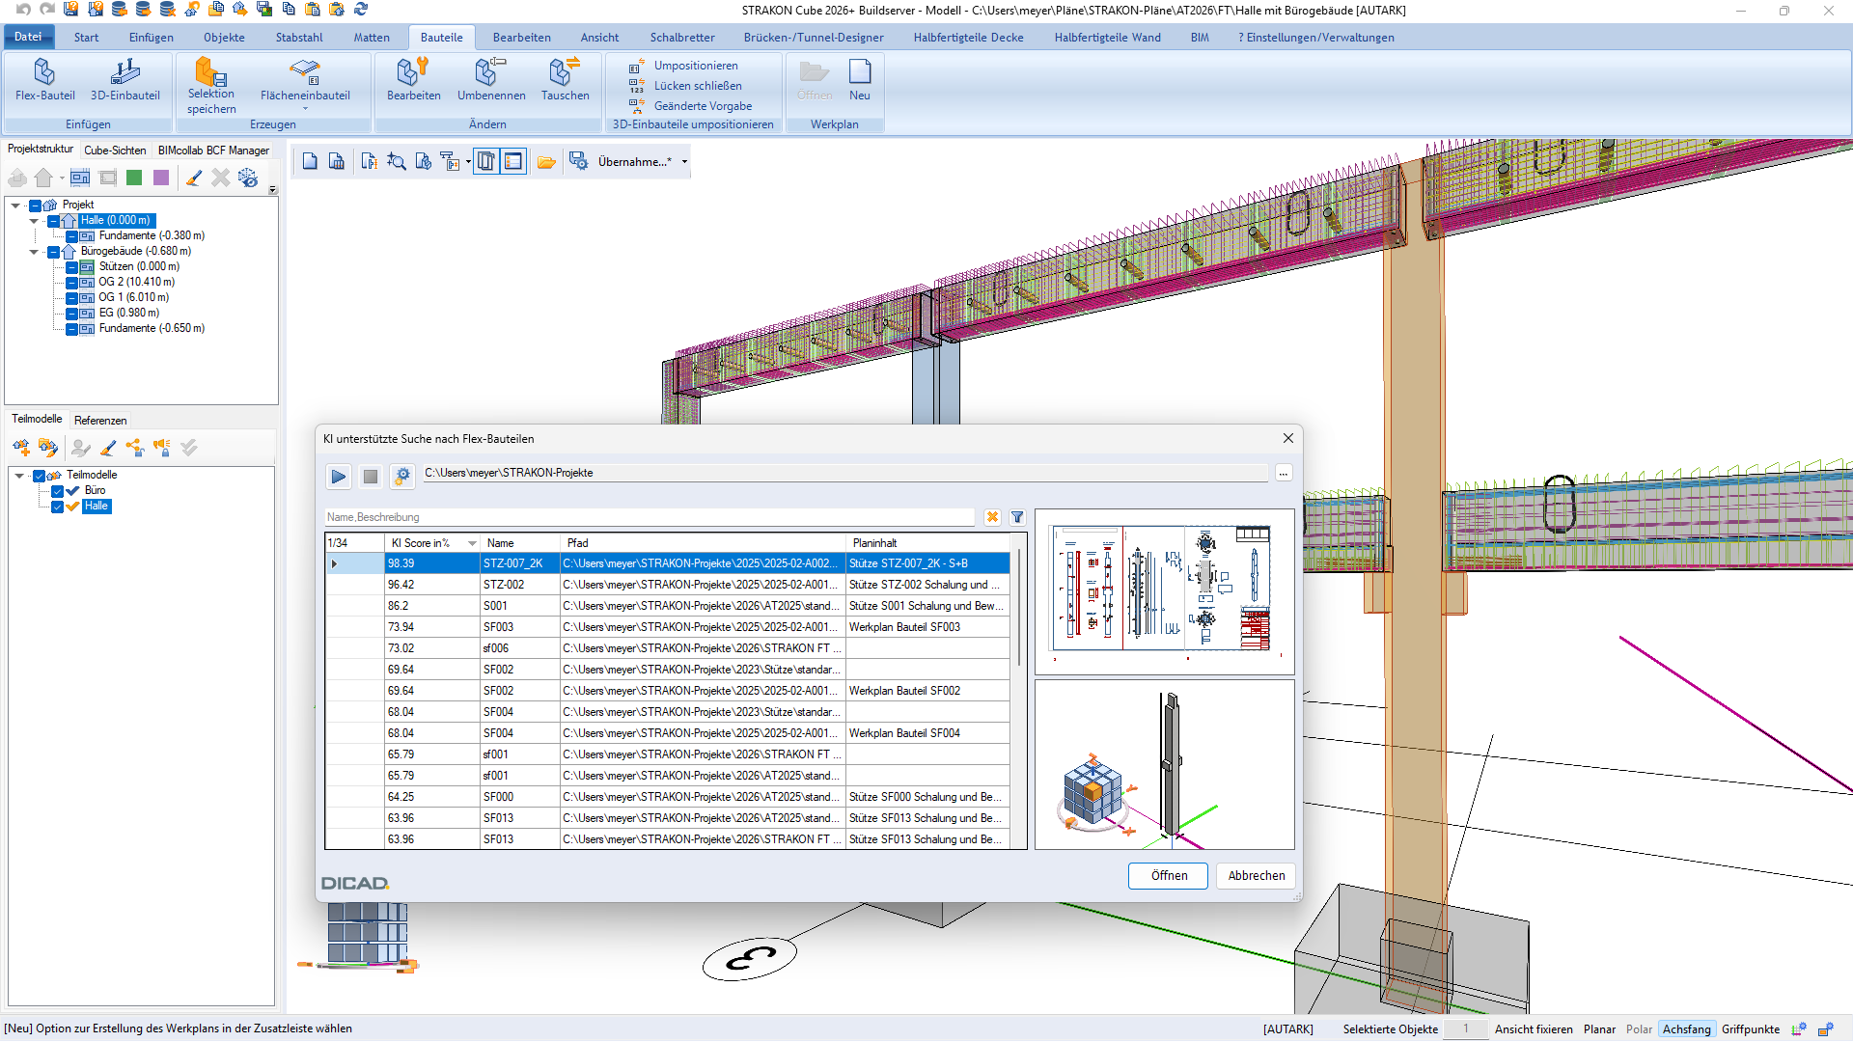Toggle checkbox of OG 2 (10.410 m)

[71, 283]
